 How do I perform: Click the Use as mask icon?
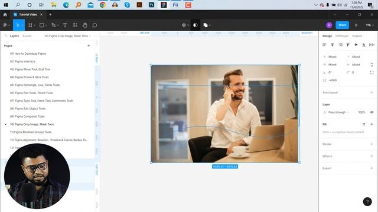tap(195, 25)
